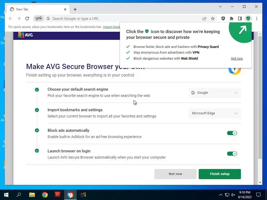Viewport: 267px width, 200px height.
Task: Open the notifications center icon
Action: click(x=258, y=195)
